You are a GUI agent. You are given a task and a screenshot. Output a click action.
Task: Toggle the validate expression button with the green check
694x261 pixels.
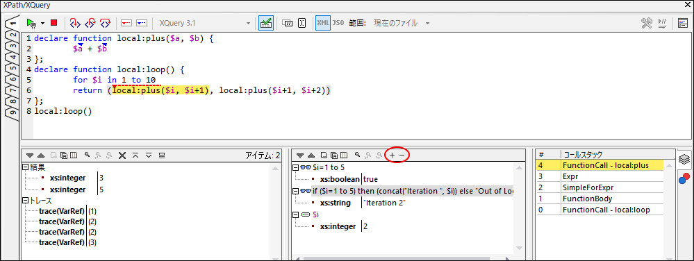coord(266,23)
